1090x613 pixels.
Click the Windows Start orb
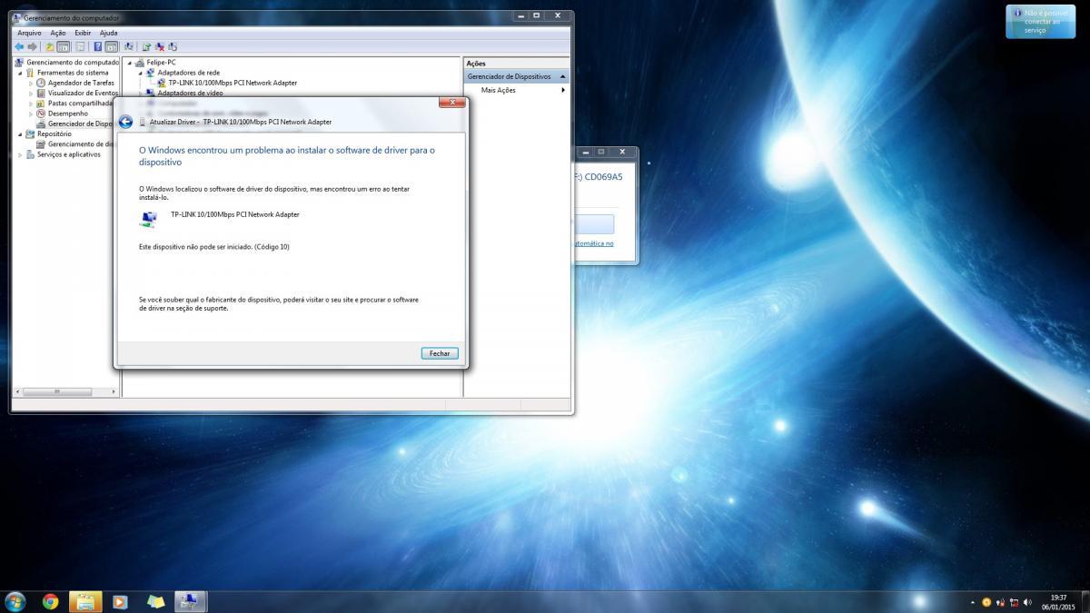click(15, 601)
